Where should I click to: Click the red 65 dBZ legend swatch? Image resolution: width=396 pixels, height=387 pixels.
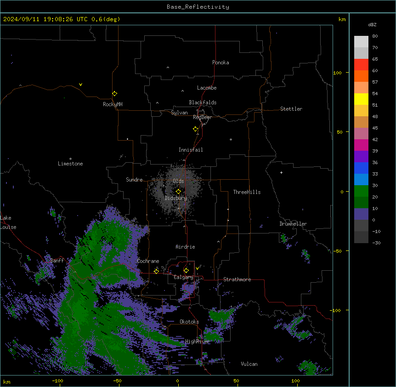[x=361, y=64]
